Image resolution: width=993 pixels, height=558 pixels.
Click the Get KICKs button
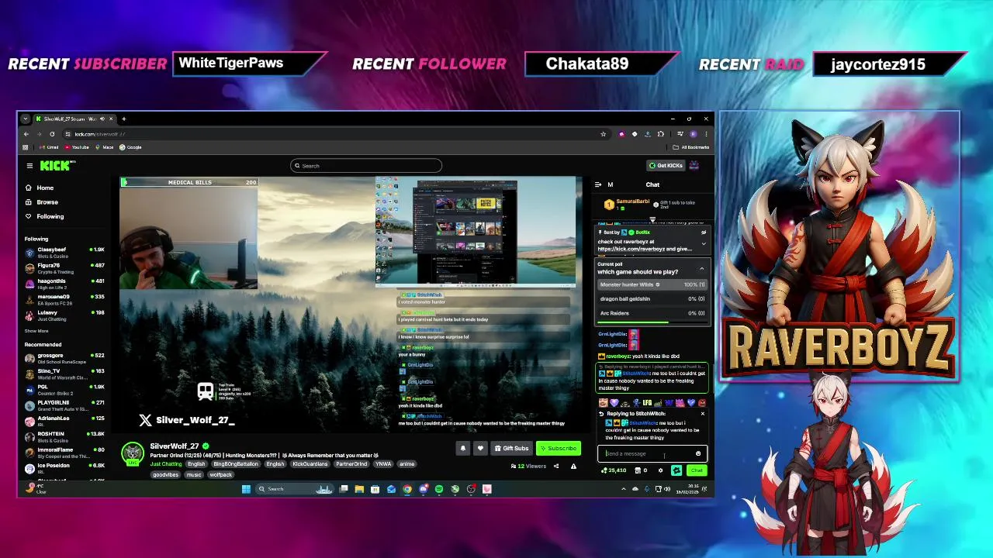click(666, 165)
